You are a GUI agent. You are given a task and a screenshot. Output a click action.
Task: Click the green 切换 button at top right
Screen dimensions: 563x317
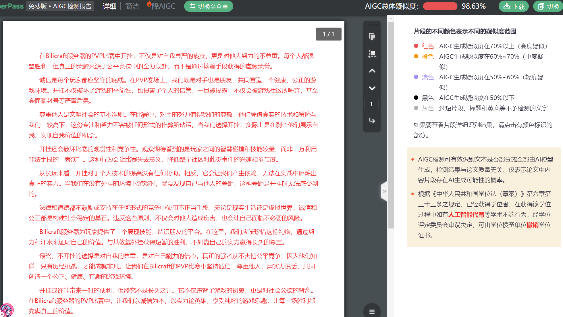tap(548, 6)
